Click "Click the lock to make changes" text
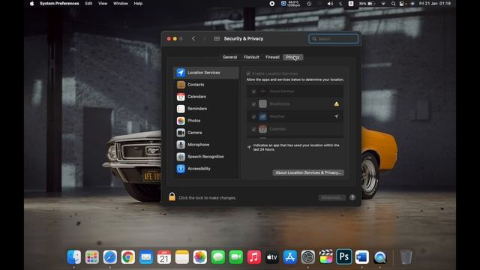The height and width of the screenshot is (270, 480). [207, 198]
